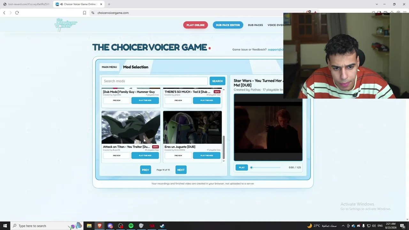Go back in browser history
The width and height of the screenshot is (409, 230).
4,13
